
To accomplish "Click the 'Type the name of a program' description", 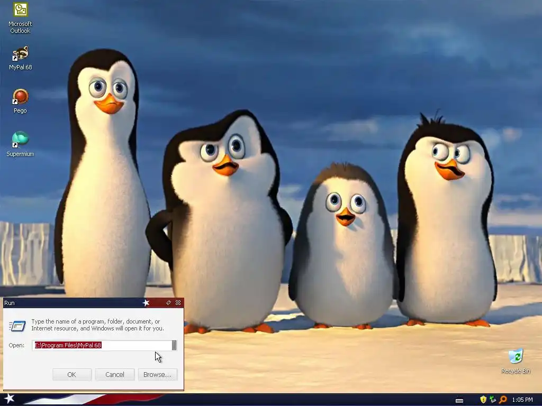I will click(98, 325).
